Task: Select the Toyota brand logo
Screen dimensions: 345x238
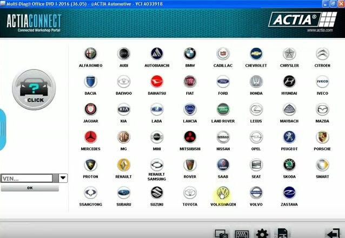Action: click(190, 192)
